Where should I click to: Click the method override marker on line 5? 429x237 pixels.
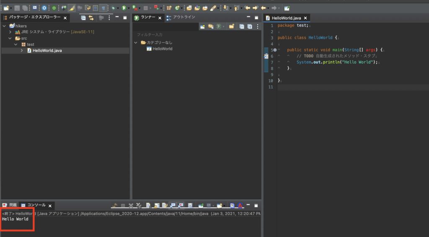[x=275, y=50]
